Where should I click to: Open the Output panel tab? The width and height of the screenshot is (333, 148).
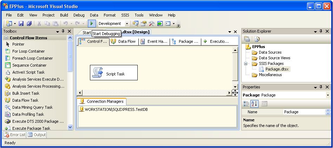click(37, 135)
